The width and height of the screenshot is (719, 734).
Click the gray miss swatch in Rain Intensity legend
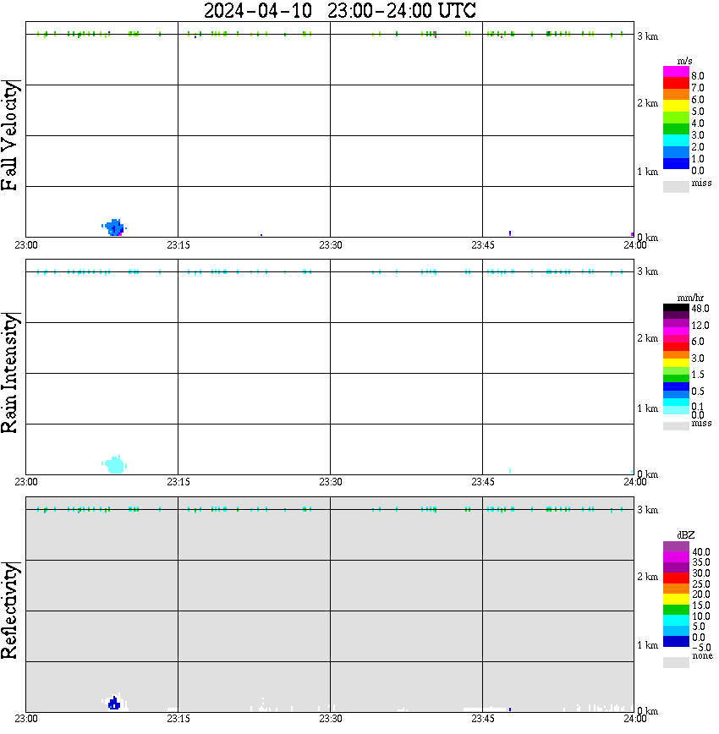[x=676, y=426]
